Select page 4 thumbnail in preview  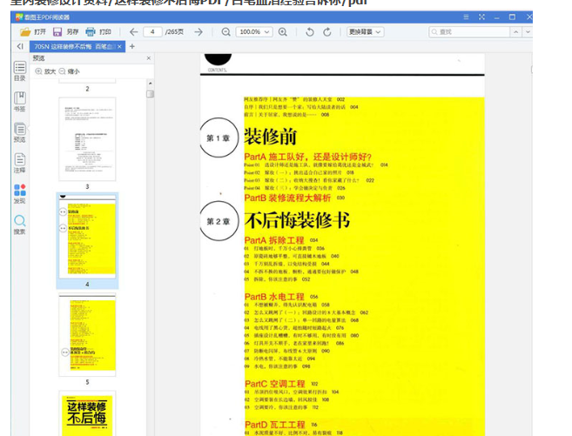(x=87, y=237)
